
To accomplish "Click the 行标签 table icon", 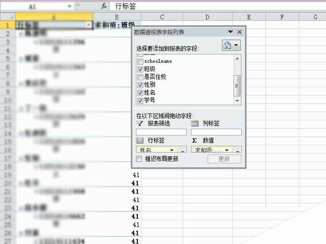I will click(x=140, y=140).
